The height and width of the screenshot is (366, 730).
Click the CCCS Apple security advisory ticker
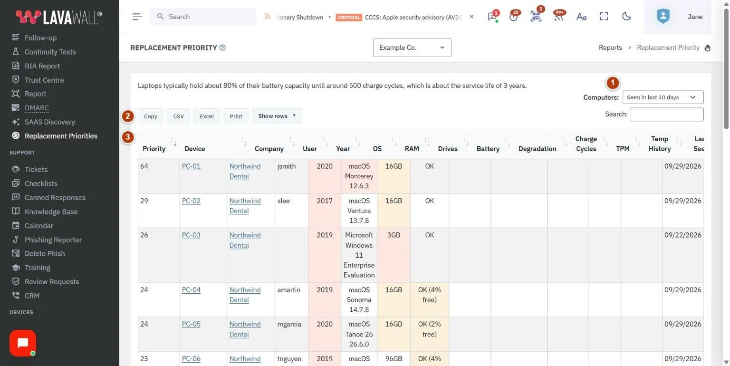[413, 17]
